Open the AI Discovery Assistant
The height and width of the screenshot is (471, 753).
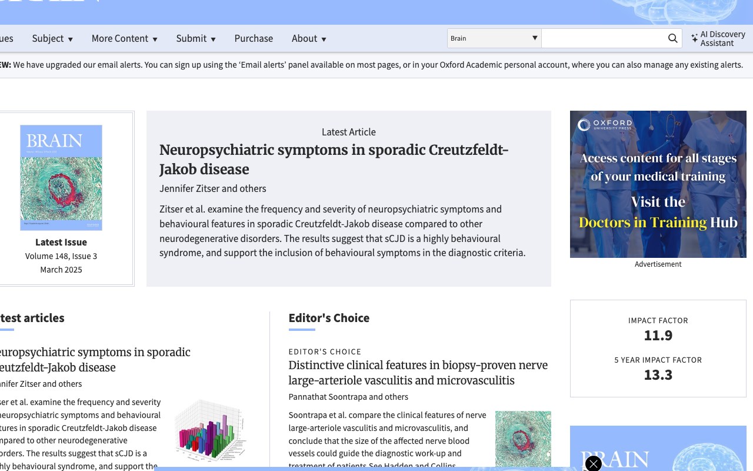(718, 38)
